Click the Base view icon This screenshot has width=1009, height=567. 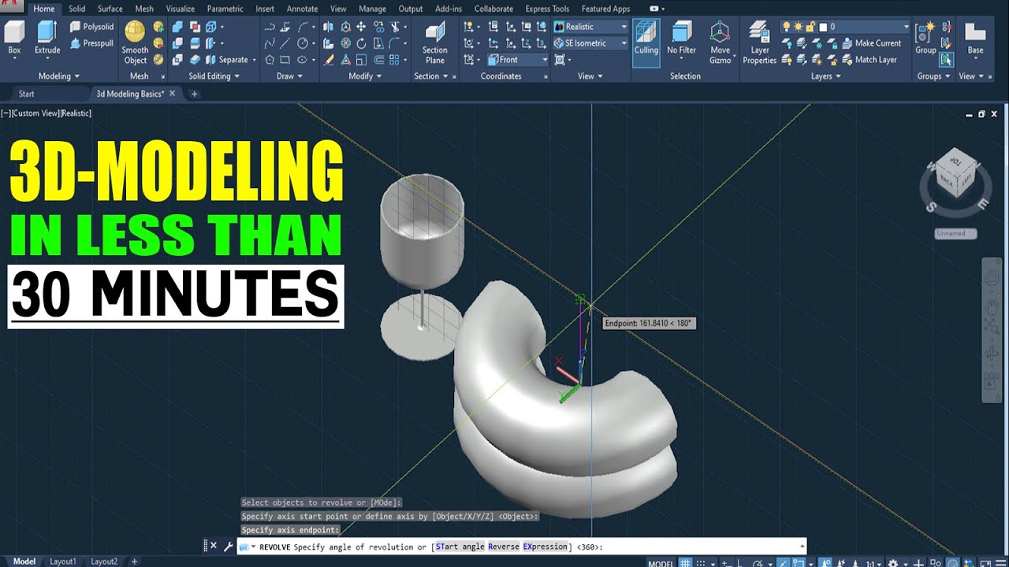coord(976,39)
